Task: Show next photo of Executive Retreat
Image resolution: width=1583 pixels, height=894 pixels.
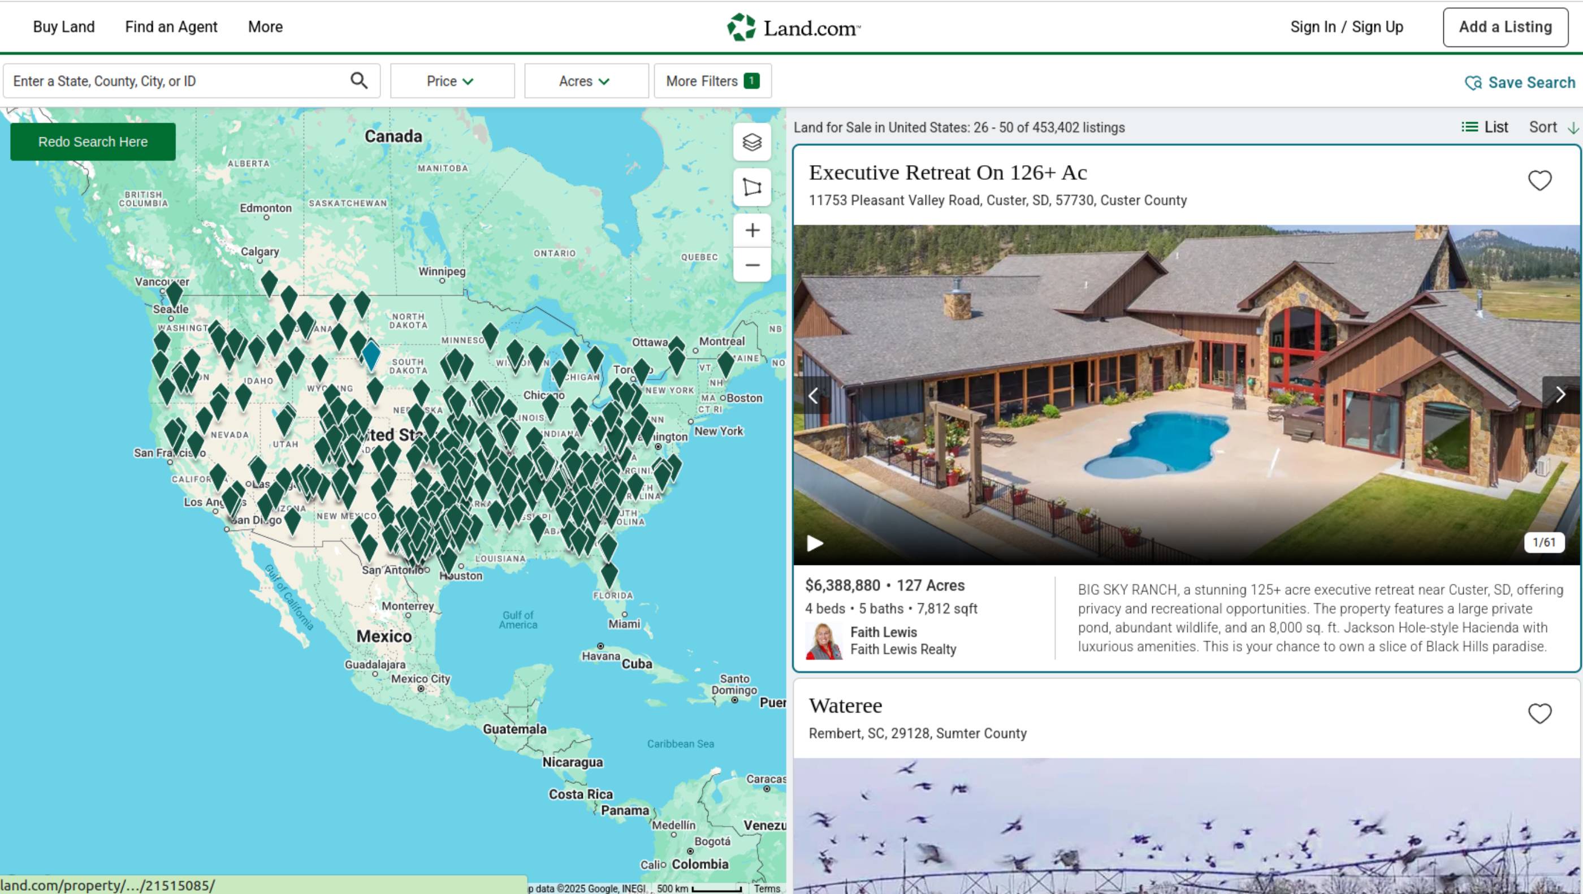Action: pyautogui.click(x=1560, y=395)
